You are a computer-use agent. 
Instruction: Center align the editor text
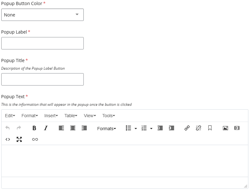coord(73,128)
